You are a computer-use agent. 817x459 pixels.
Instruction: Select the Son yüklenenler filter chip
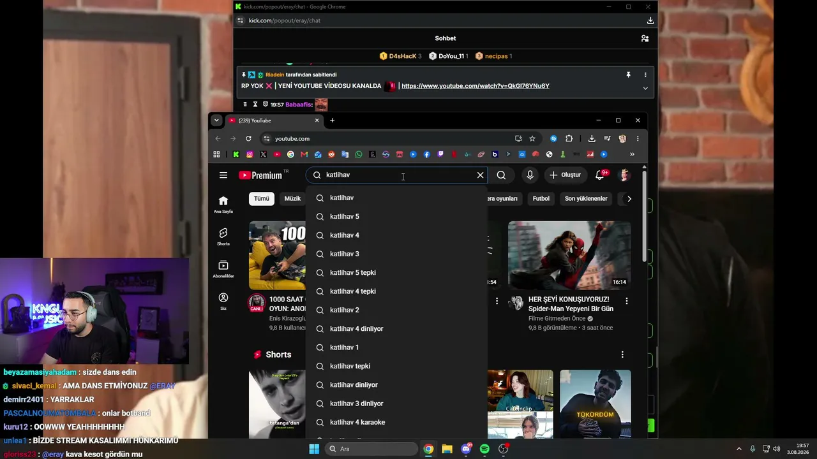tap(586, 199)
